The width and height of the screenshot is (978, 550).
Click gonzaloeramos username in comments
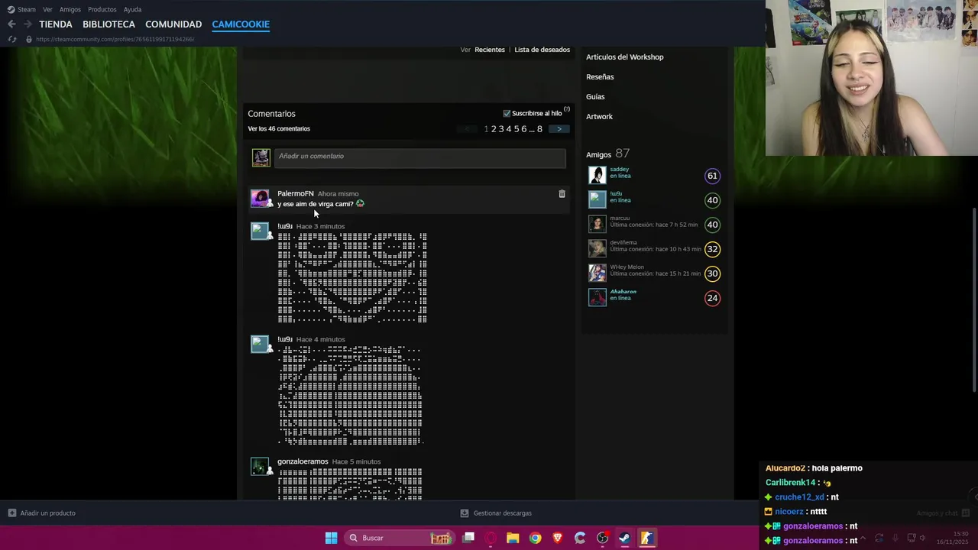click(x=303, y=462)
